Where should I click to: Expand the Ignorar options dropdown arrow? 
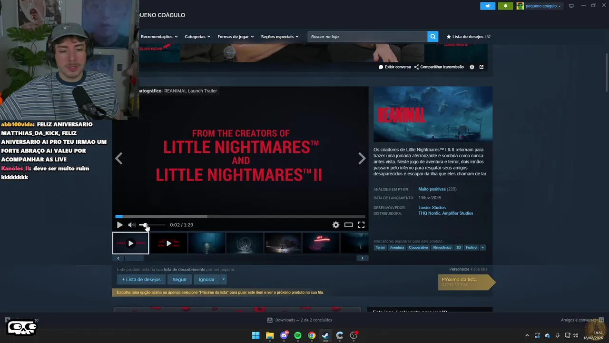tap(223, 280)
